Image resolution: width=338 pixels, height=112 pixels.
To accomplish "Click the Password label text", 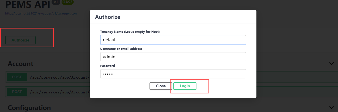I will point(107,66).
